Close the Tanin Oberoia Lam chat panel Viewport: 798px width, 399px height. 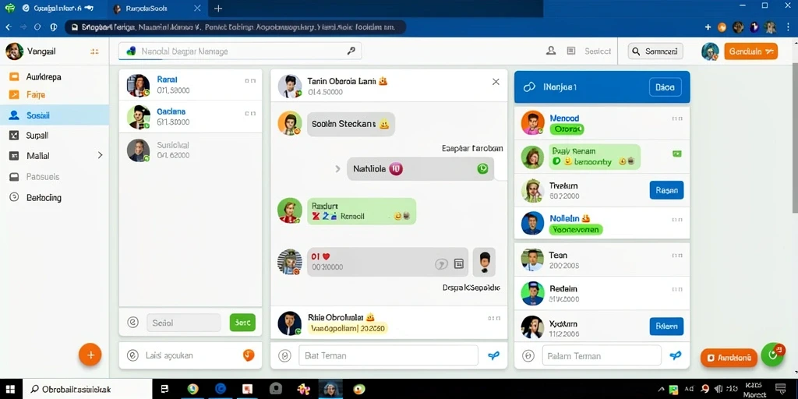point(496,82)
